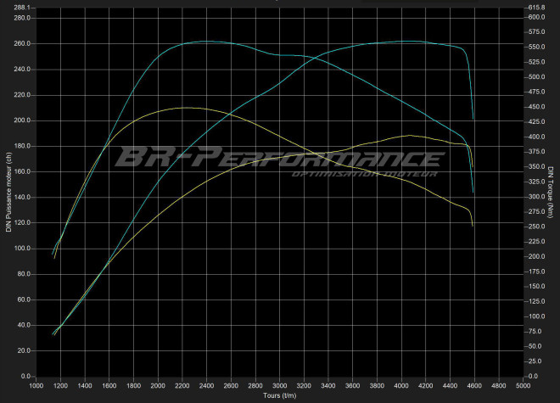Viewport: 560px width, 403px height.
Task: Click the BR-Performance watermark logo
Action: [x=278, y=158]
